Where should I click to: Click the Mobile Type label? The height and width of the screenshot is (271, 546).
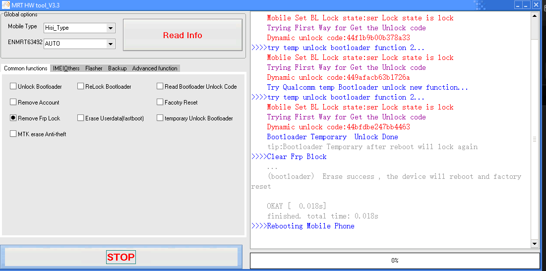22,26
